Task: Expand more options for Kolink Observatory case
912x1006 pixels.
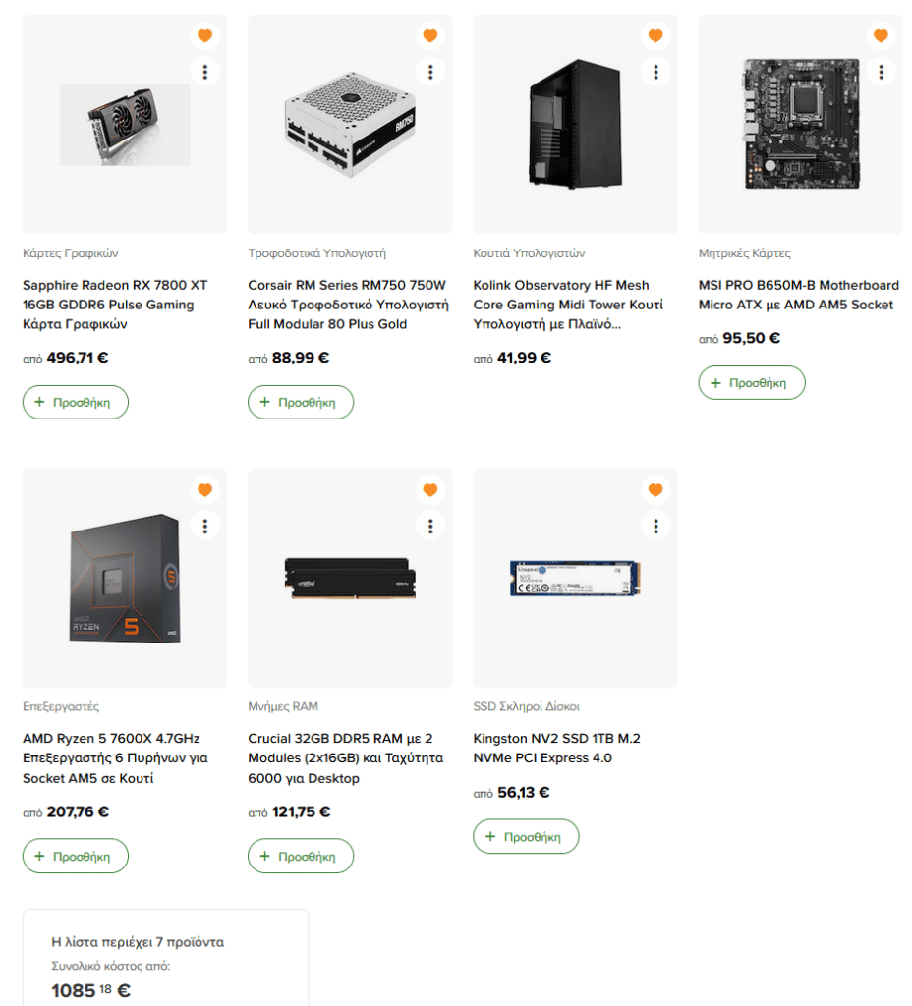Action: click(x=655, y=72)
